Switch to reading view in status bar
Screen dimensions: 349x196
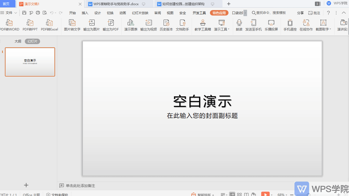pyautogui.click(x=246, y=194)
